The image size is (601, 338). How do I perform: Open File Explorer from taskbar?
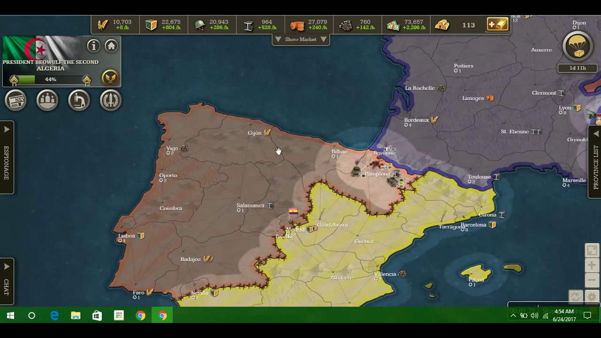click(x=76, y=315)
